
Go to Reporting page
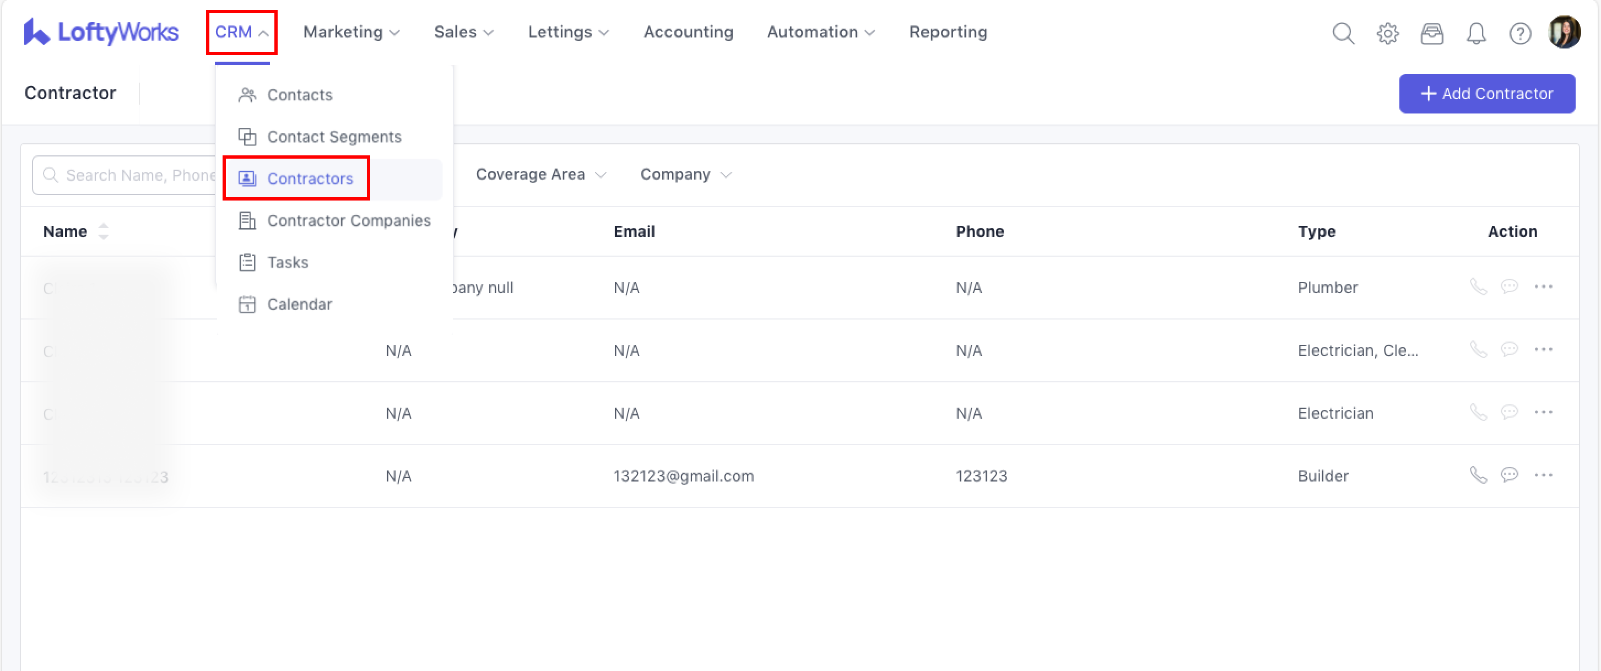coord(948,32)
